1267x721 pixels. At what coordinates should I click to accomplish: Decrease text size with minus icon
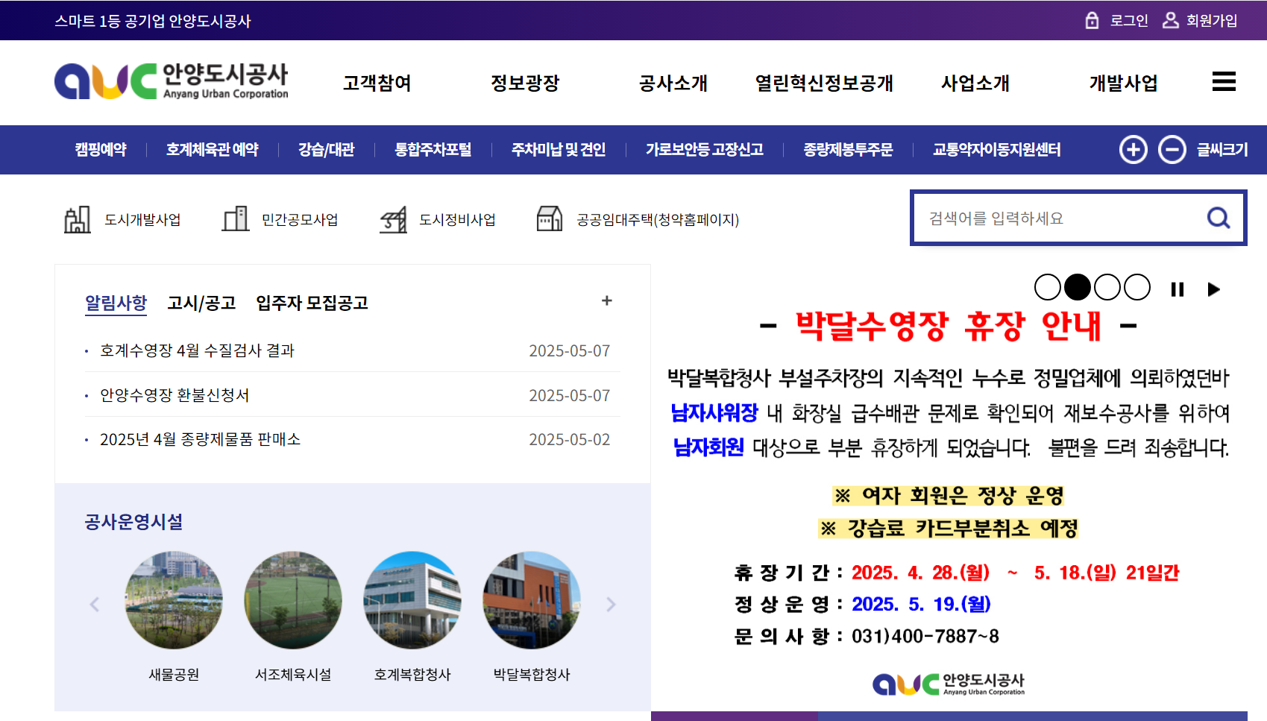pos(1172,149)
